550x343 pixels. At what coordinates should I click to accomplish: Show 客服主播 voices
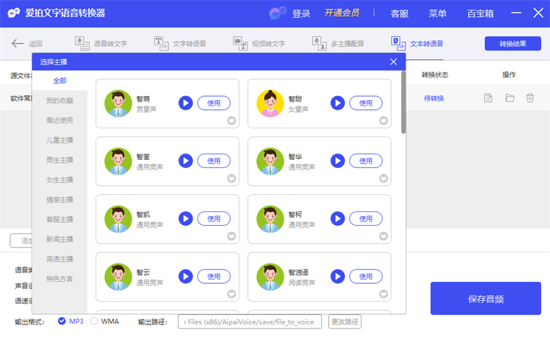coord(60,220)
